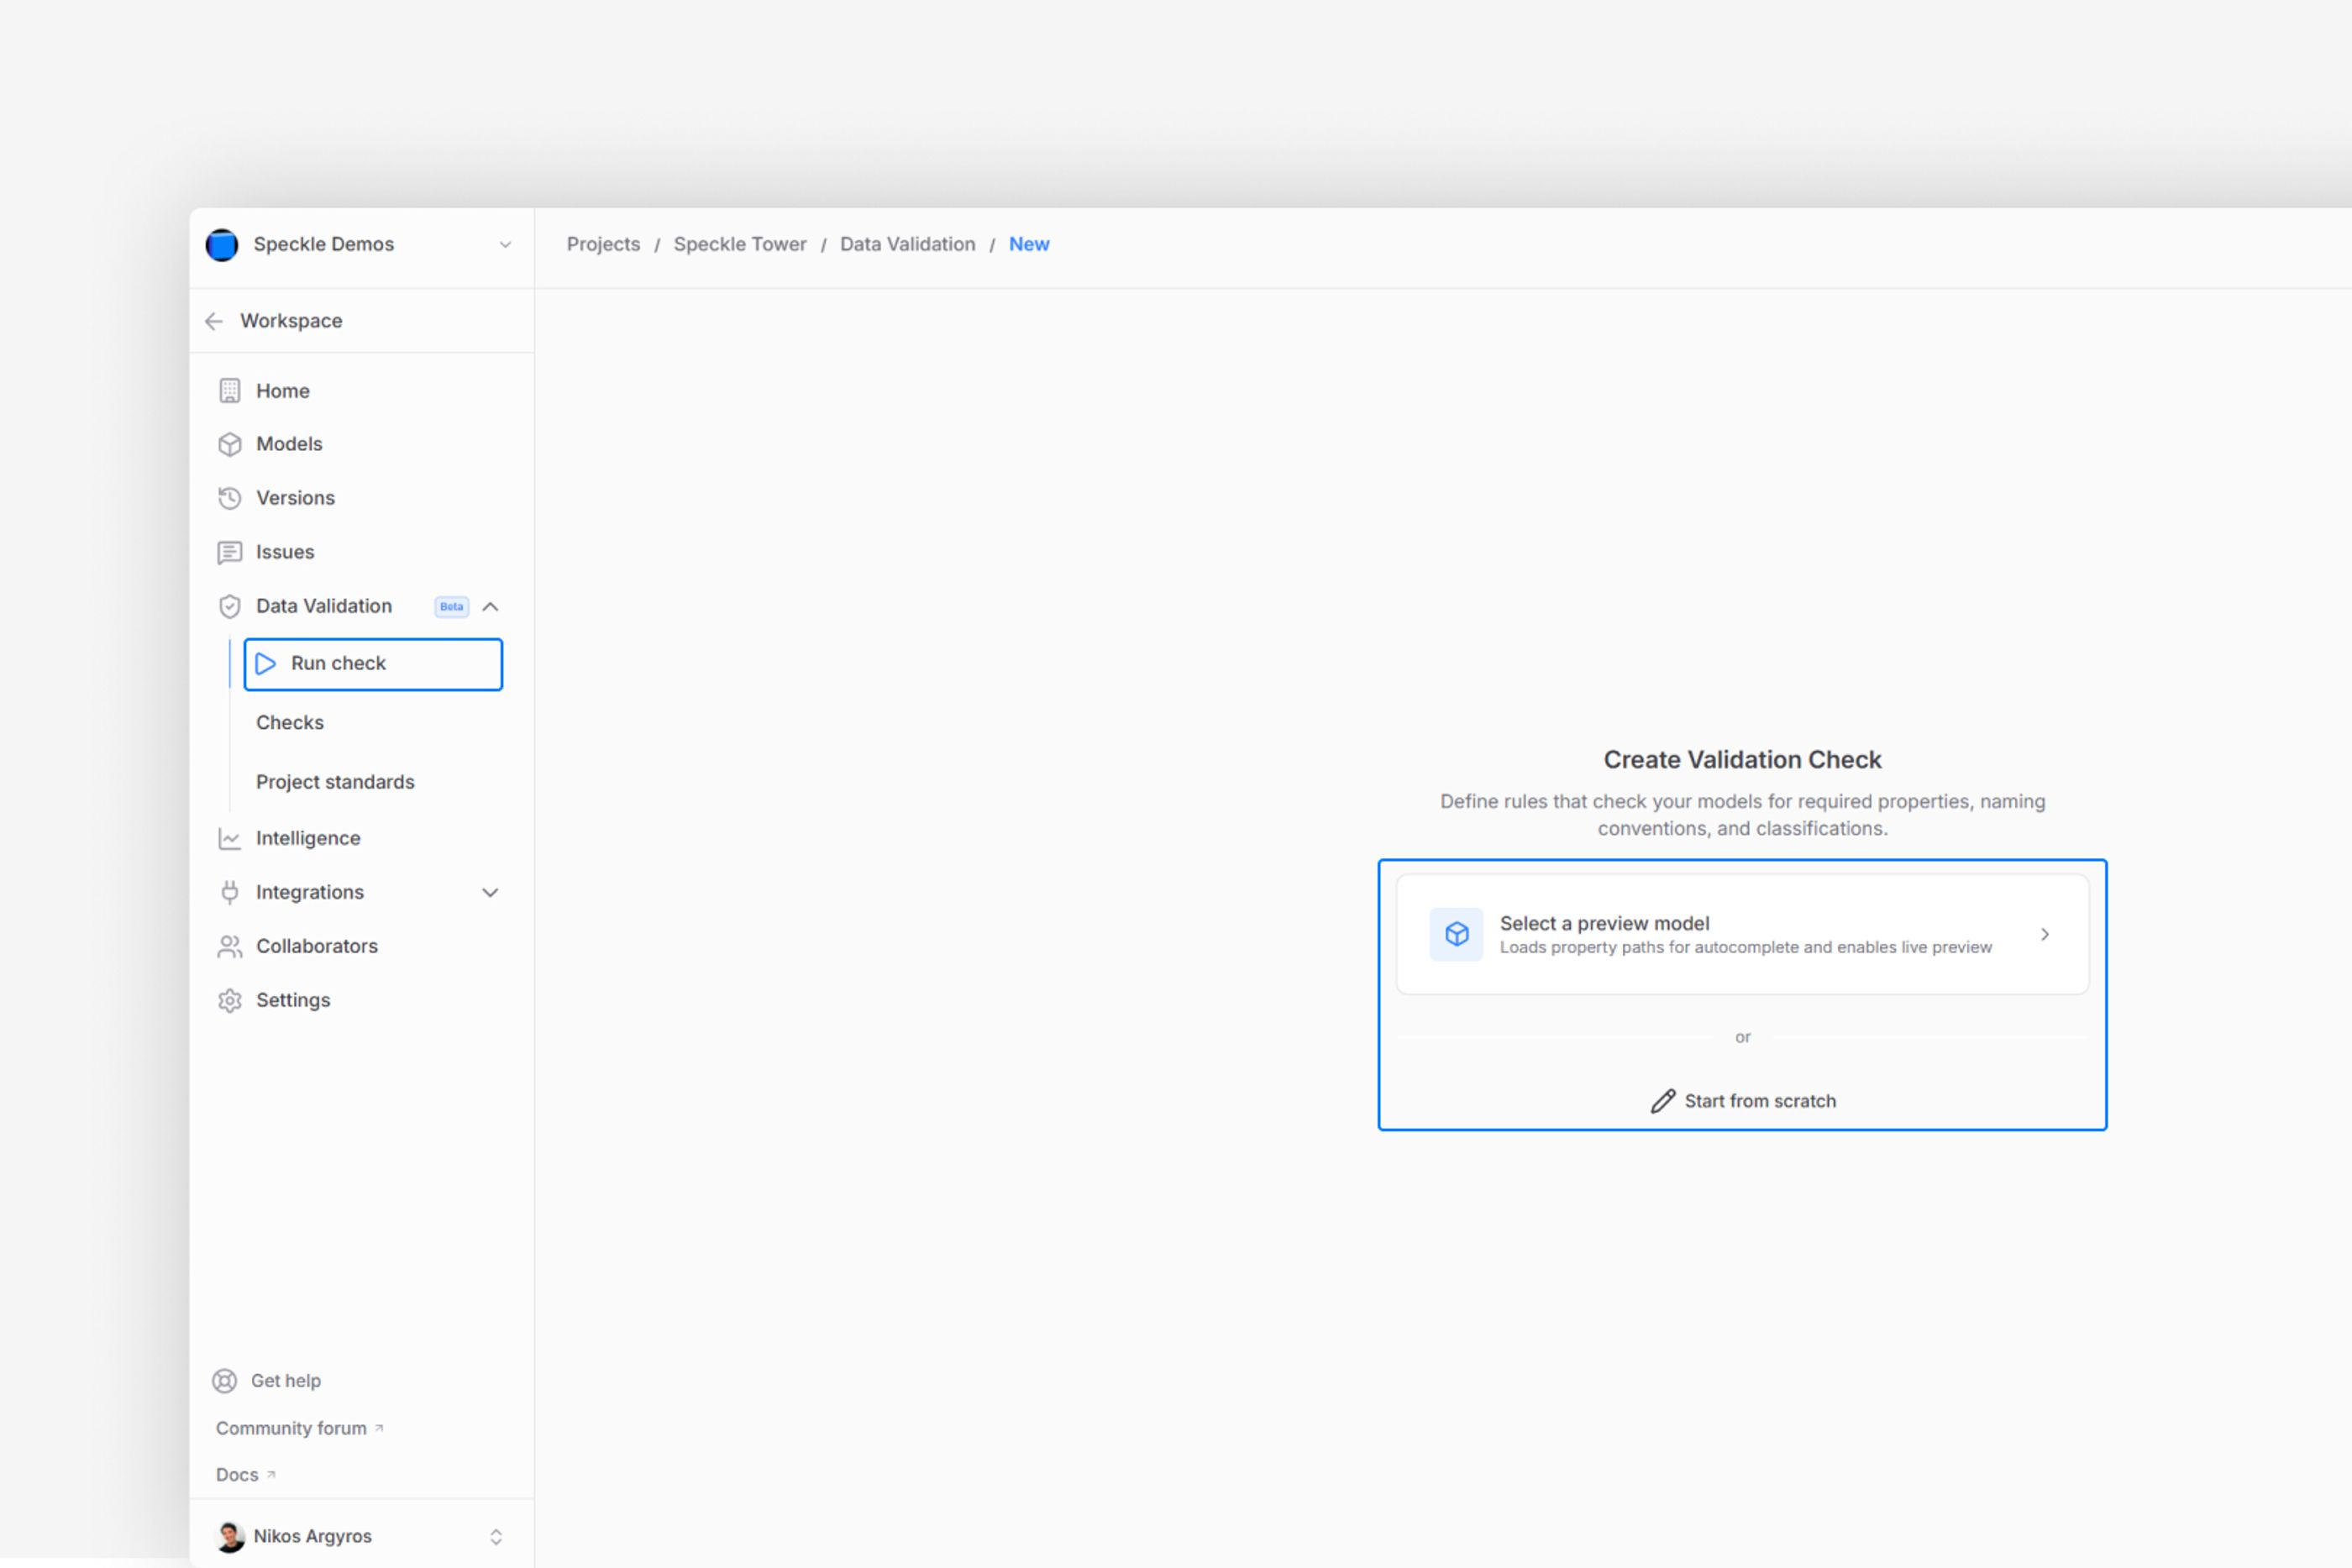Open Checks under Data Validation
This screenshot has width=2352, height=1568.
290,723
